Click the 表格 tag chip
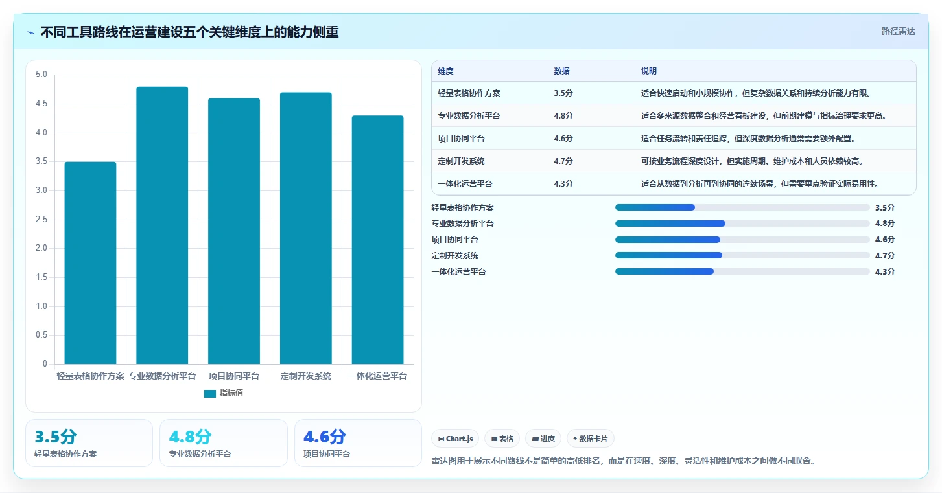Screen dimensions: 942x493 tap(502, 439)
